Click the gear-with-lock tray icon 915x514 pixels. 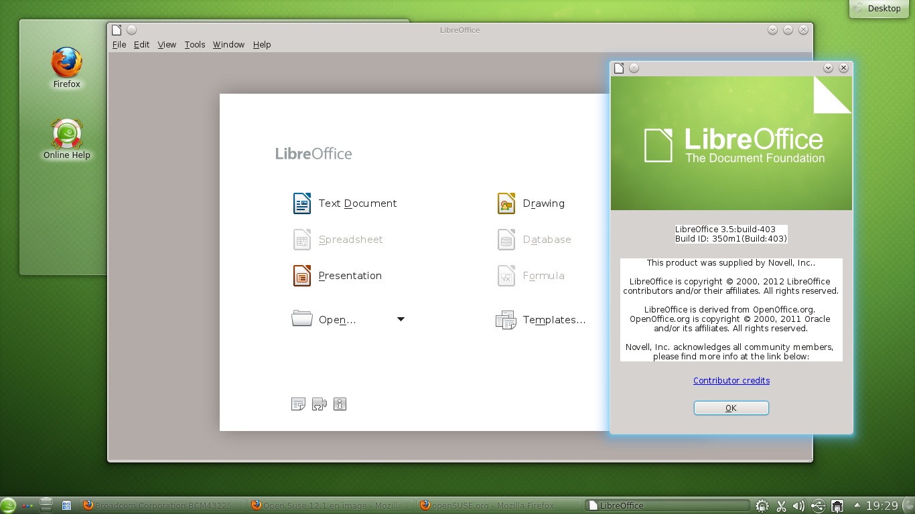click(x=762, y=506)
